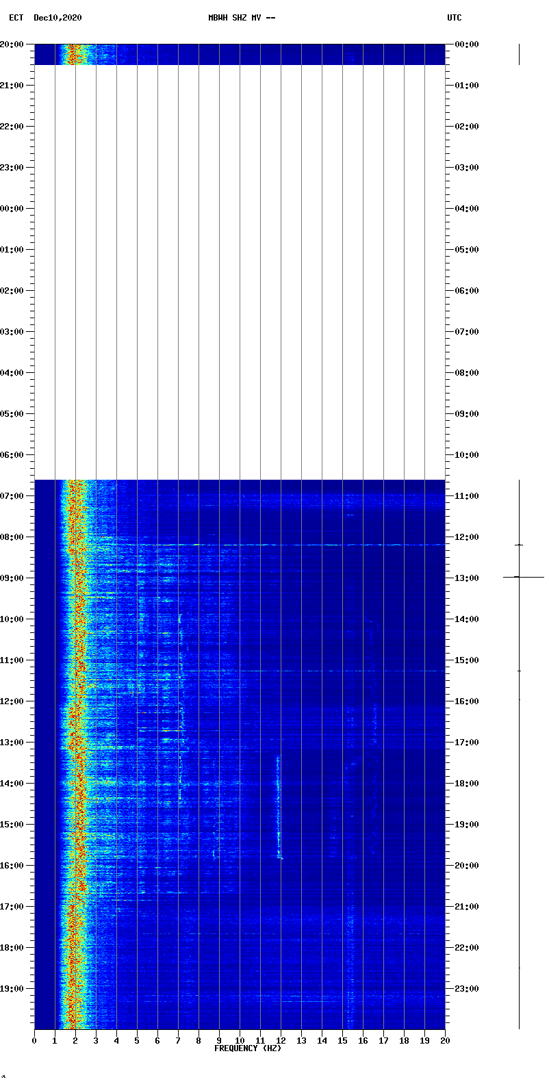549x1084 pixels.
Task: Click the 2 Hz frequency tick label
Action: click(x=75, y=1041)
